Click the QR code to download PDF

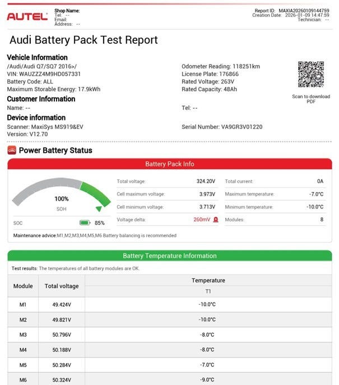(311, 74)
